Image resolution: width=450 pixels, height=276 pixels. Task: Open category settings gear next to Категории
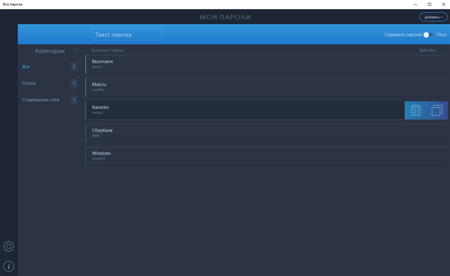click(x=76, y=51)
